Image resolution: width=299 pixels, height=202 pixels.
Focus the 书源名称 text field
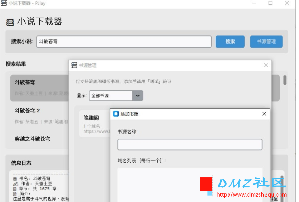point(190,144)
